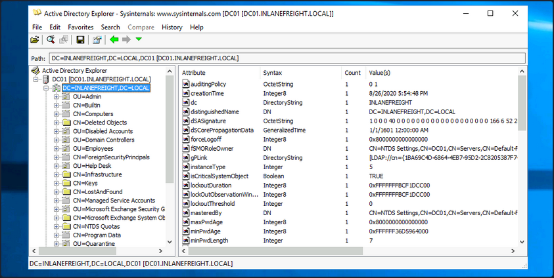Viewport: 554px width, 278px height.
Task: Click the Open (connect) folder toolbar icon
Action: click(x=35, y=40)
